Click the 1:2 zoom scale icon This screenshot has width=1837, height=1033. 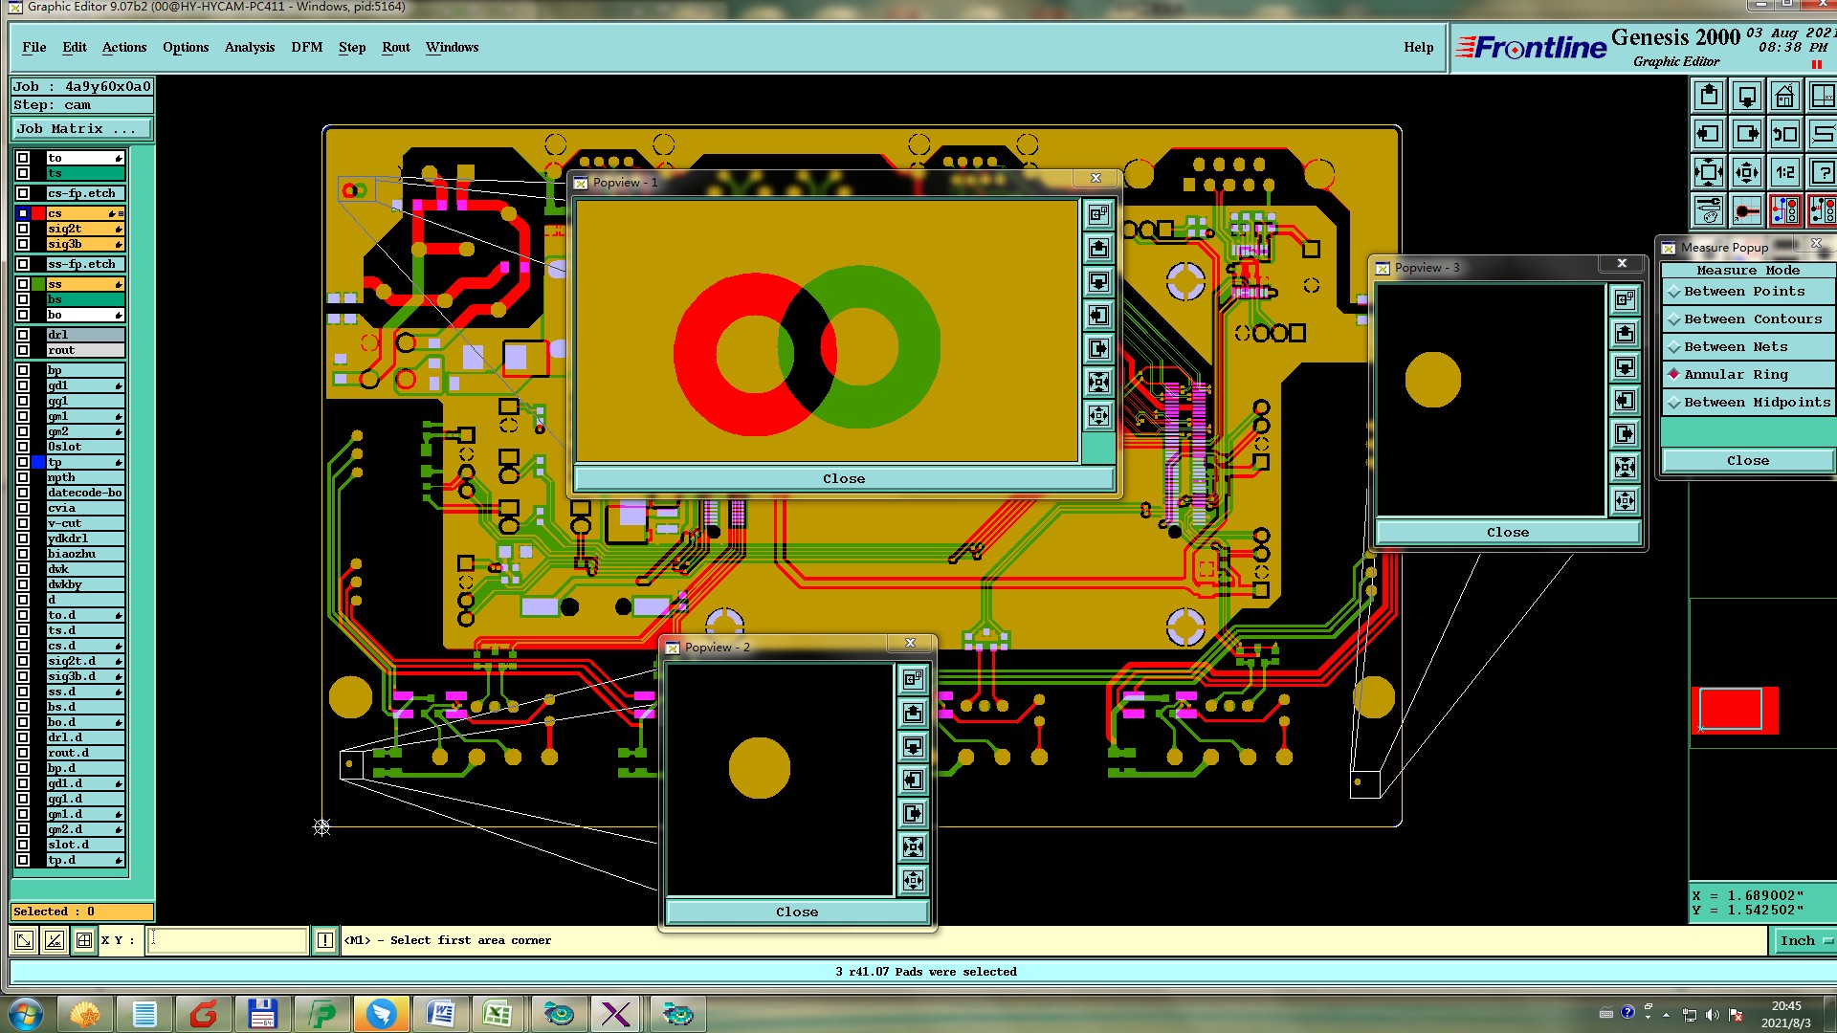[1784, 173]
